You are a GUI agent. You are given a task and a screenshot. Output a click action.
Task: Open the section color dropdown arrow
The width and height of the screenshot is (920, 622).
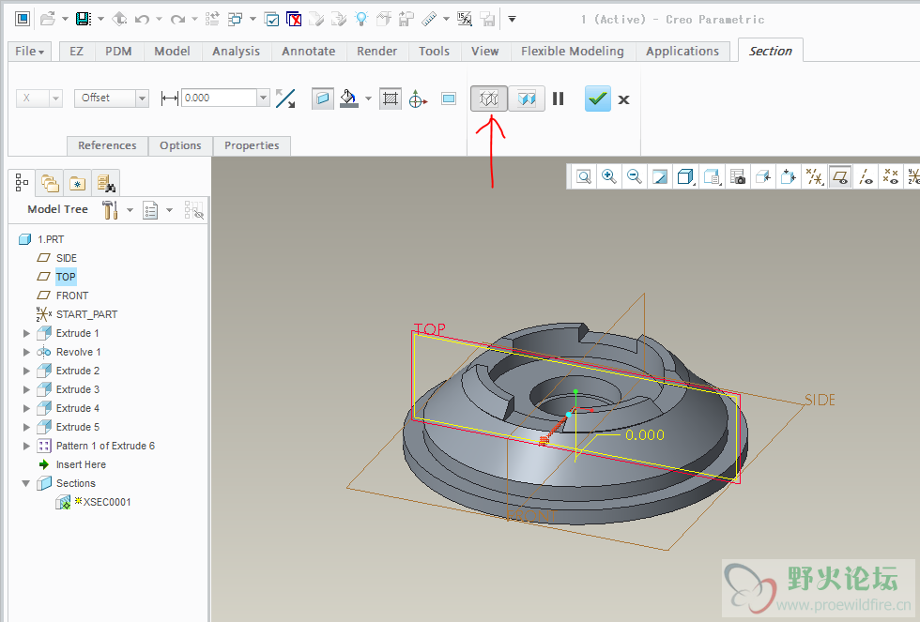368,99
